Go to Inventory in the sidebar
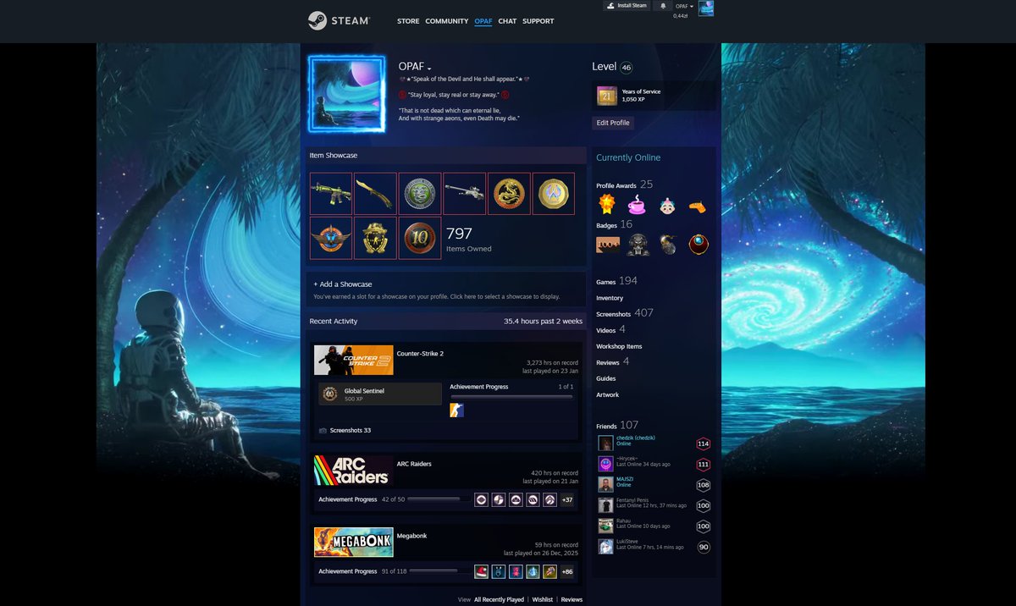 pyautogui.click(x=610, y=298)
